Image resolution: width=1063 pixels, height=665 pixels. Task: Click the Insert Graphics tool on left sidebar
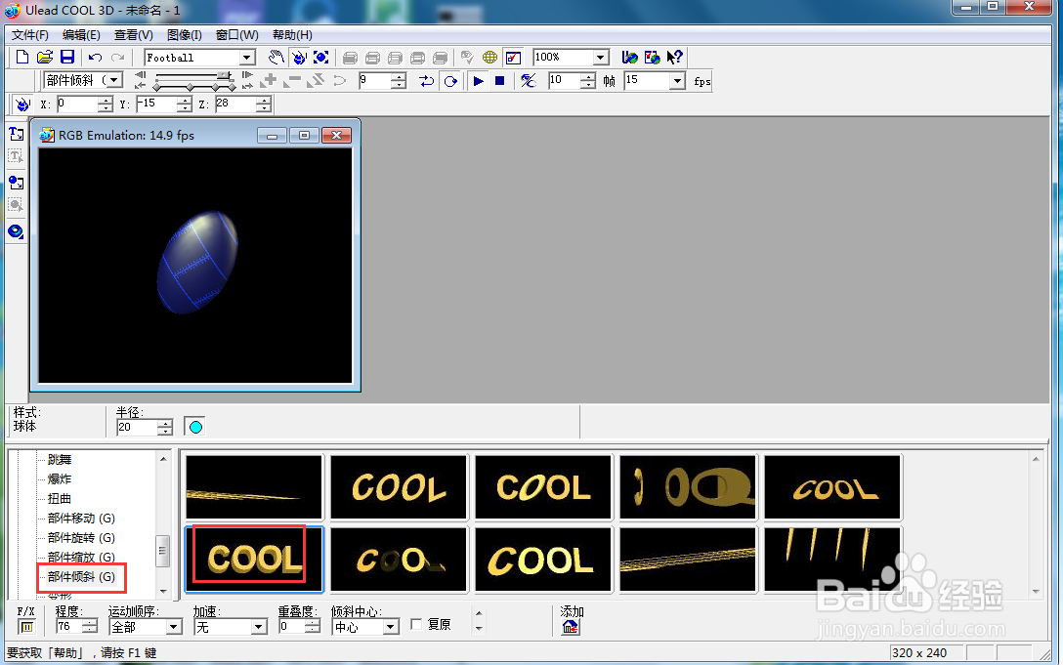tap(16, 183)
